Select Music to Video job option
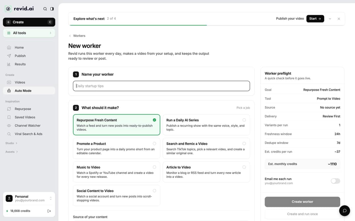The height and width of the screenshot is (221, 355). 116,172
